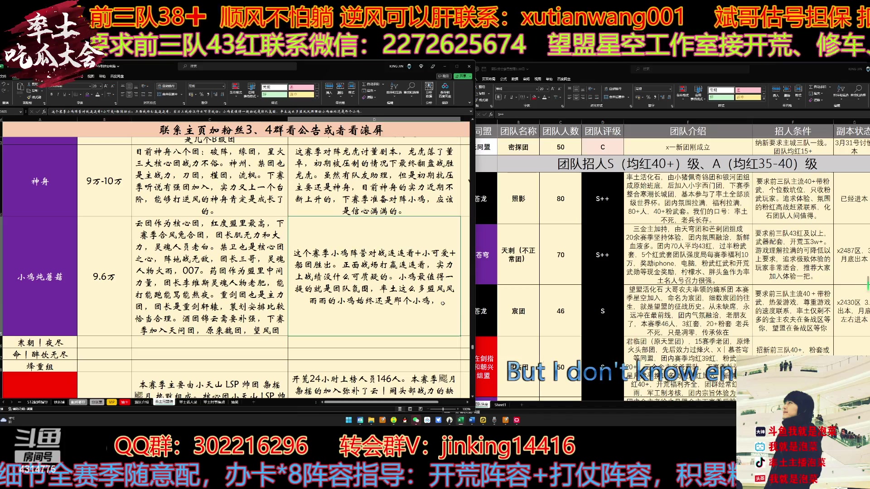
Task: Click Undo arrow in left Excel window
Action: (4, 84)
